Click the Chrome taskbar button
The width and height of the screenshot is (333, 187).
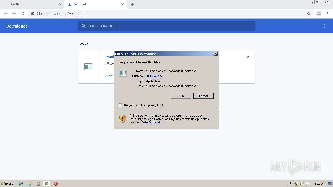pyautogui.click(x=47, y=184)
